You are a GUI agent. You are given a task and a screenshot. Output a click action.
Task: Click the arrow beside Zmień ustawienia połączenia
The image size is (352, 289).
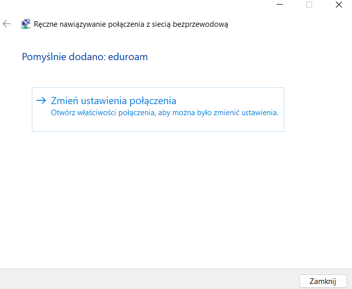tap(41, 101)
